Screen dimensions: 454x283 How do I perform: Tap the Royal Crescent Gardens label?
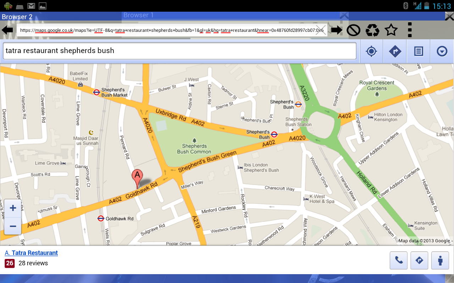tap(377, 86)
